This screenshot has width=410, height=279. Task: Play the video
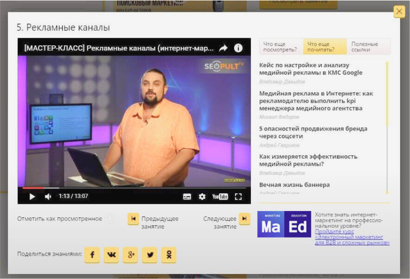pyautogui.click(x=32, y=197)
